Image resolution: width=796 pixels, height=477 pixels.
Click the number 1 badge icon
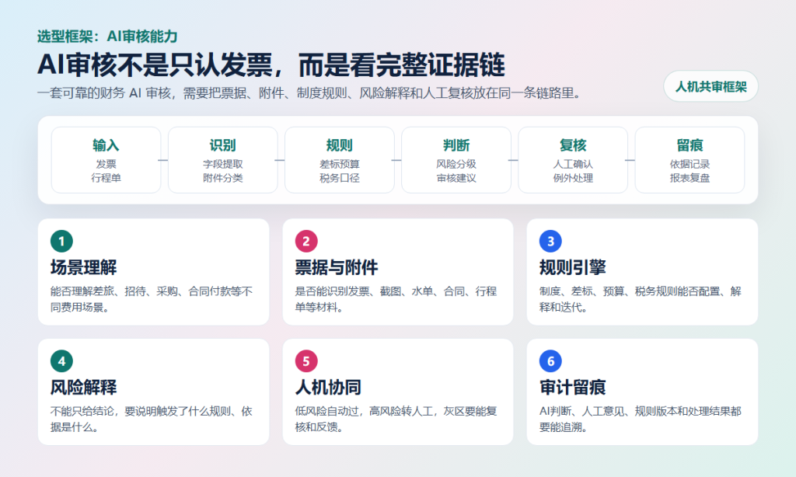tap(62, 241)
